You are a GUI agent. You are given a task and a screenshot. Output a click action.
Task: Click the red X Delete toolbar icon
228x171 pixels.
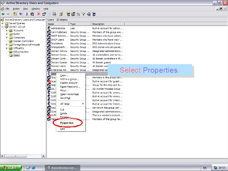click(x=39, y=14)
